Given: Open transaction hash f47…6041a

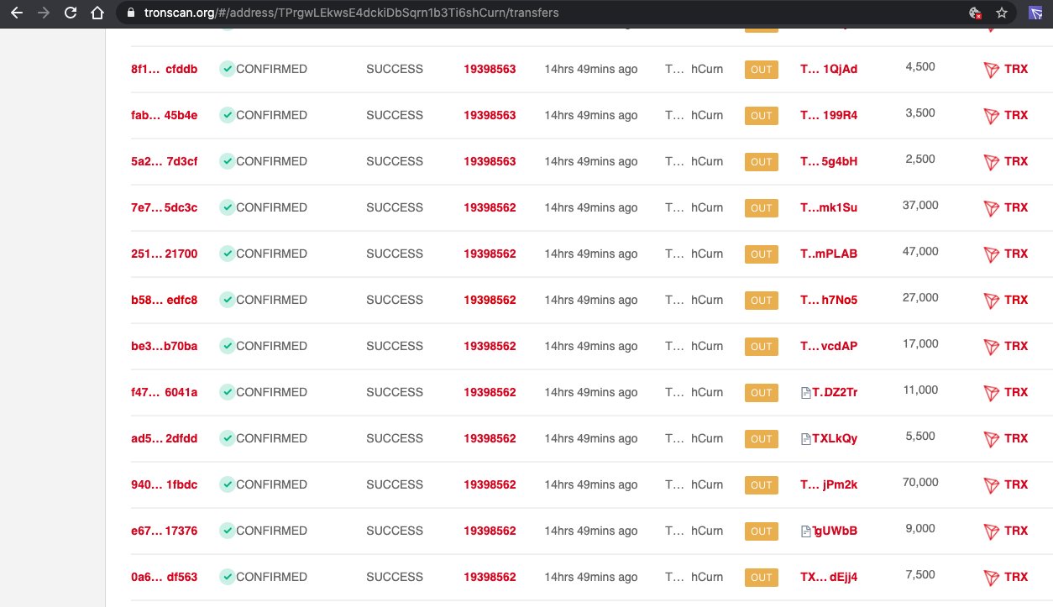Looking at the screenshot, I should pos(165,392).
